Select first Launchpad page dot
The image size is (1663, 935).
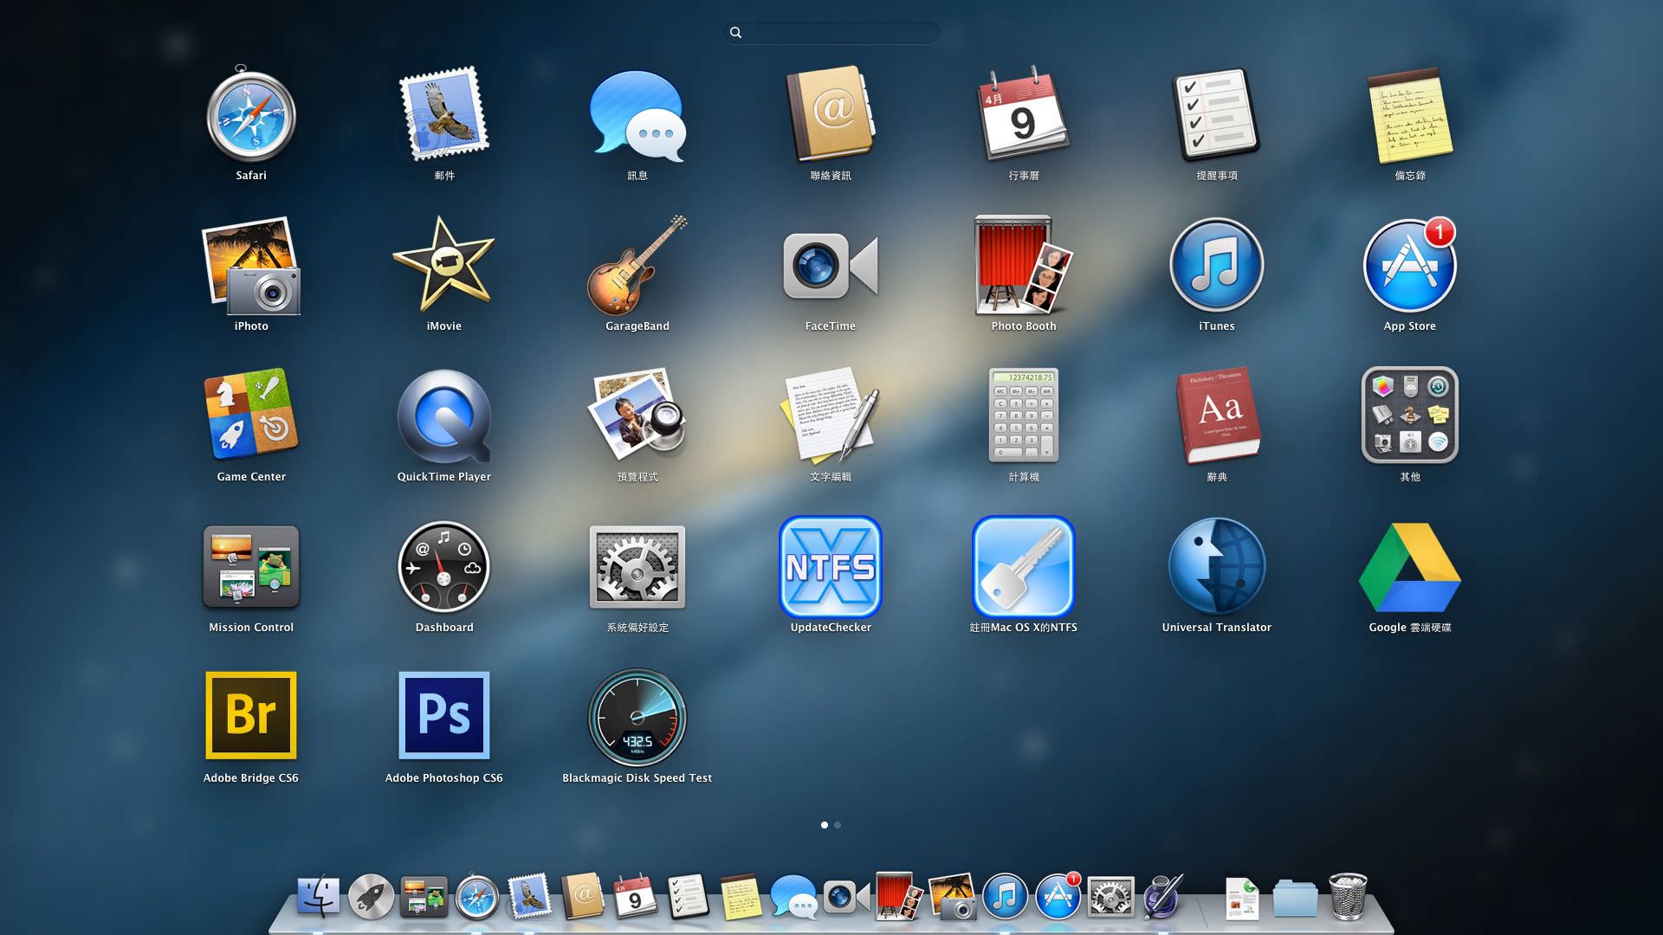(x=824, y=825)
